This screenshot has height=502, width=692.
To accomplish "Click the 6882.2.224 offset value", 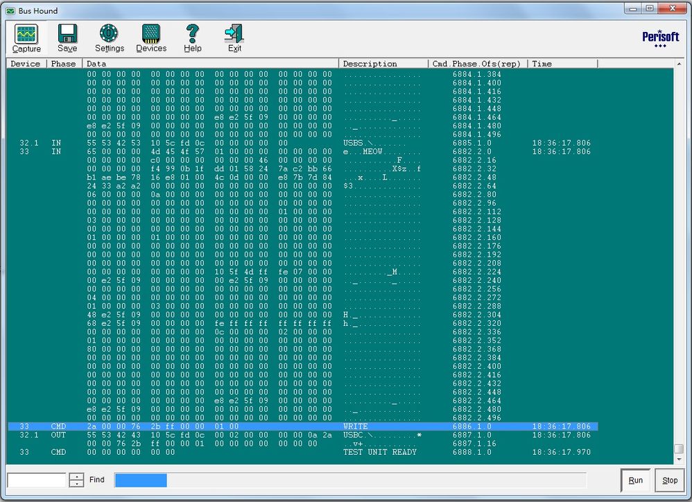I will (x=476, y=272).
